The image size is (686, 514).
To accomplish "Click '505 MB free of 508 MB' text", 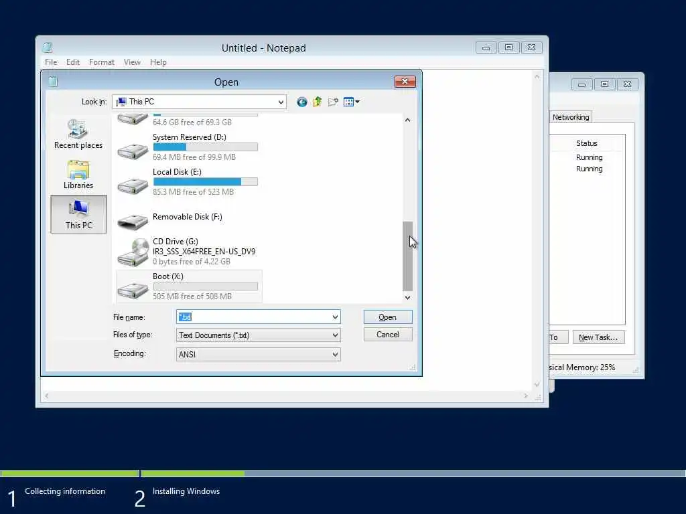I will (192, 296).
